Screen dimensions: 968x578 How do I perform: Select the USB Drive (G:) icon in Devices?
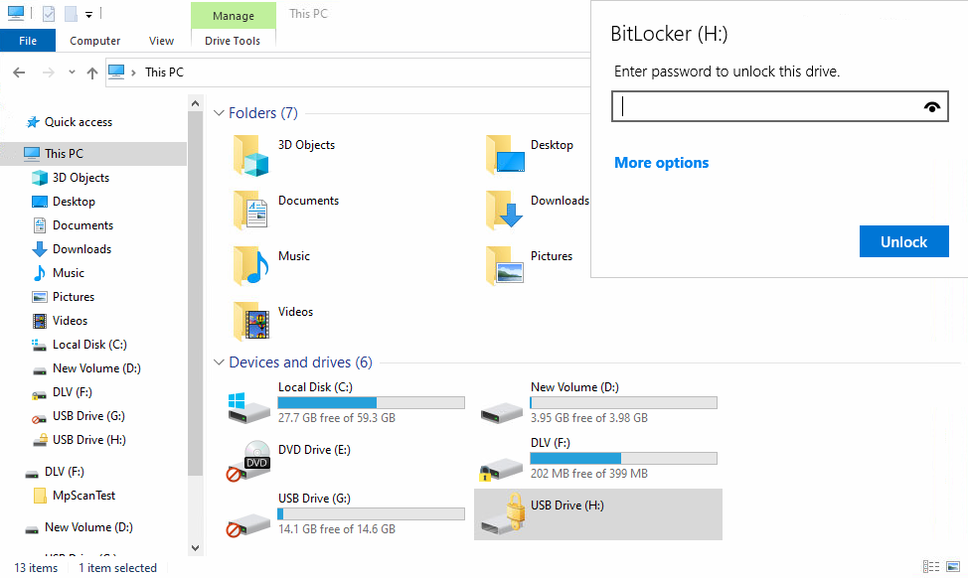tap(248, 525)
